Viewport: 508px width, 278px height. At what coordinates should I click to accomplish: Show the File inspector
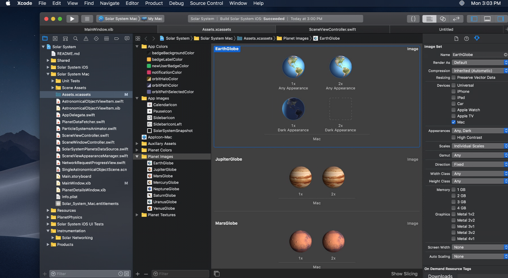(456, 38)
